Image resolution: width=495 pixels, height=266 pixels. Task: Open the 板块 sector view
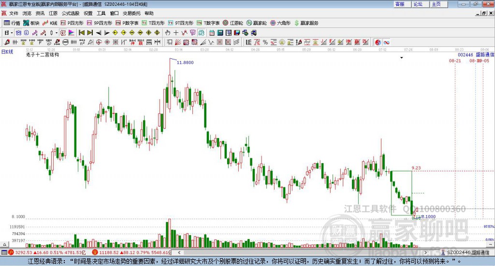(31, 23)
